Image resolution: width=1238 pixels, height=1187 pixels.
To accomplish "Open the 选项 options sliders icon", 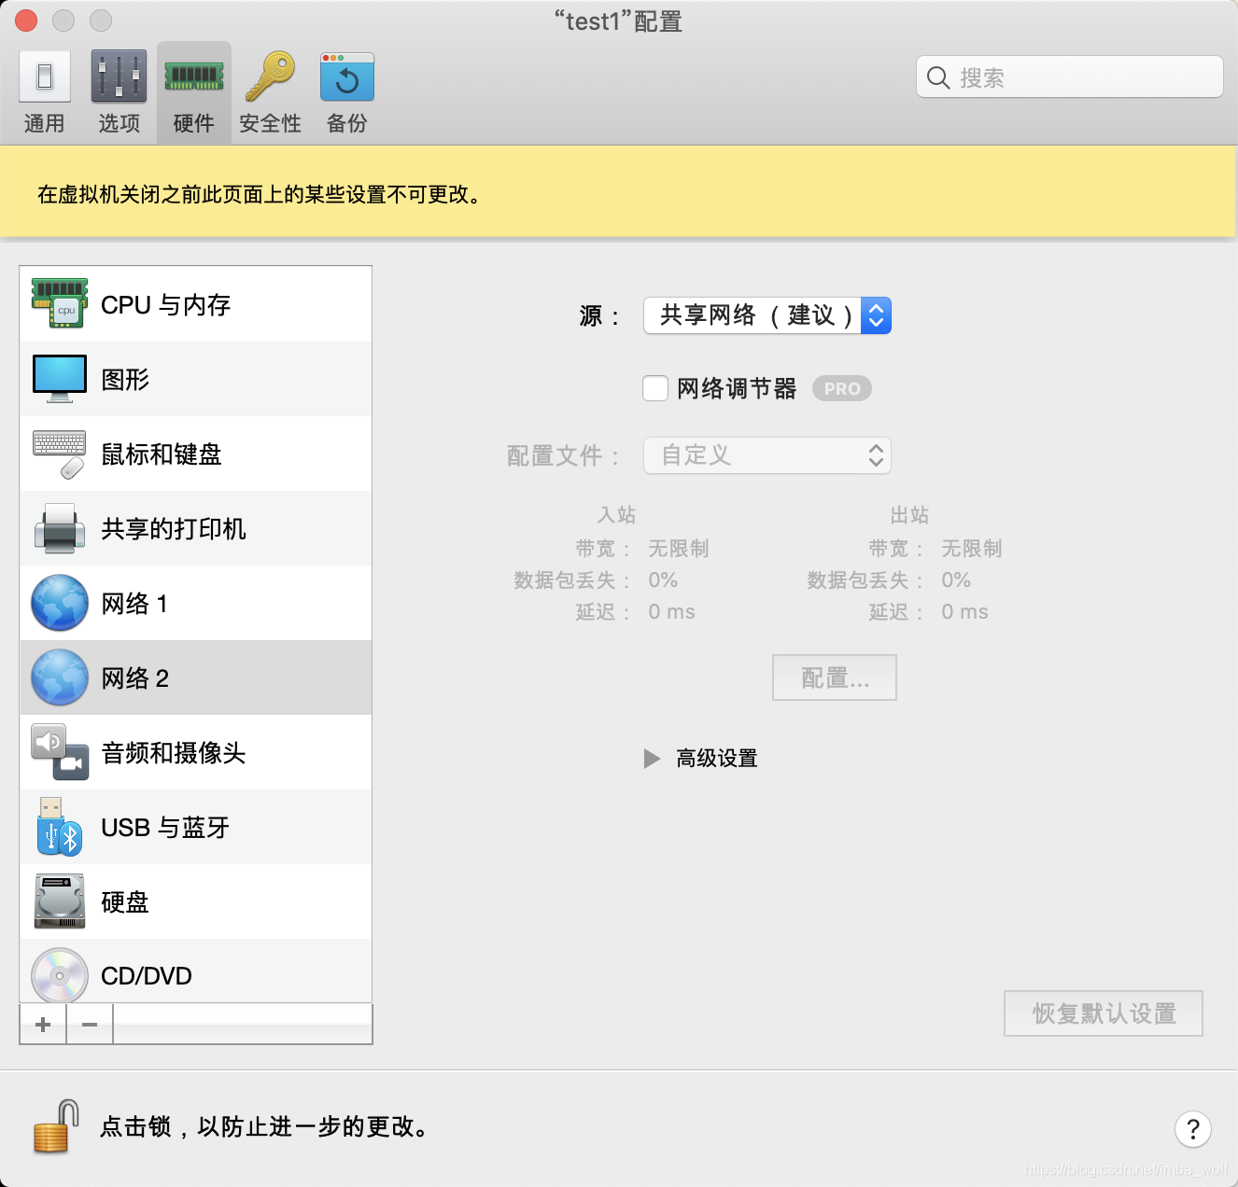I will 119,77.
